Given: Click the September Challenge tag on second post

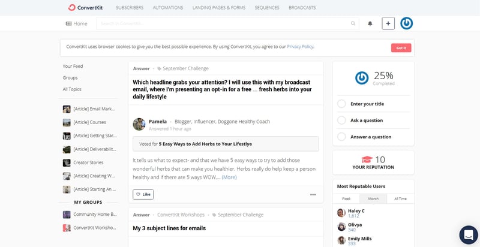Looking at the screenshot, I should tap(238, 215).
